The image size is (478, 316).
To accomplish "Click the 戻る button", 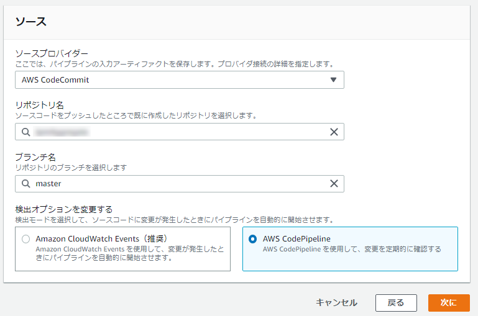I will 396,303.
